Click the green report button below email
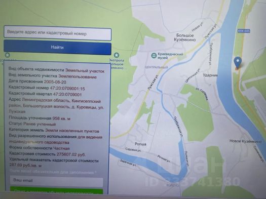The height and width of the screenshot is (199, 266). pos(56,191)
